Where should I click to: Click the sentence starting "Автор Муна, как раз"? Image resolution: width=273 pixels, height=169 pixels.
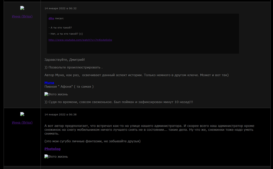pyautogui.click(x=136, y=75)
